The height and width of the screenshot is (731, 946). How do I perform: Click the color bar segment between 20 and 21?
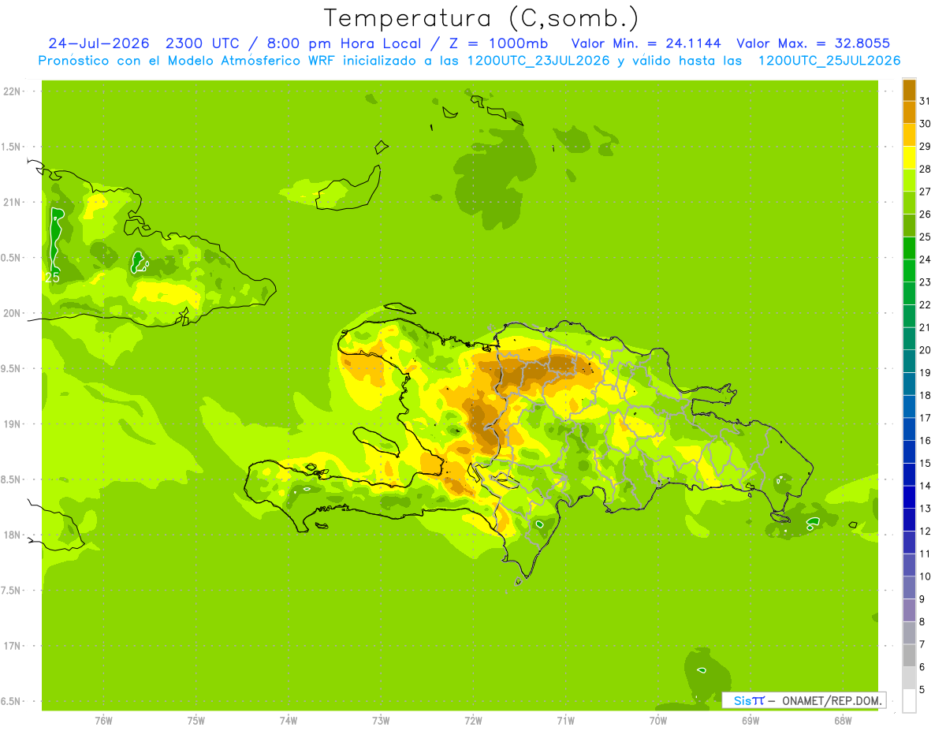pyautogui.click(x=909, y=339)
